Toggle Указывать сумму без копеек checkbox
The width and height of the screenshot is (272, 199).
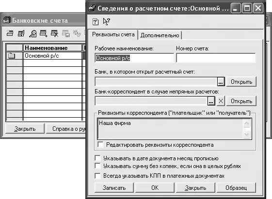point(97,166)
